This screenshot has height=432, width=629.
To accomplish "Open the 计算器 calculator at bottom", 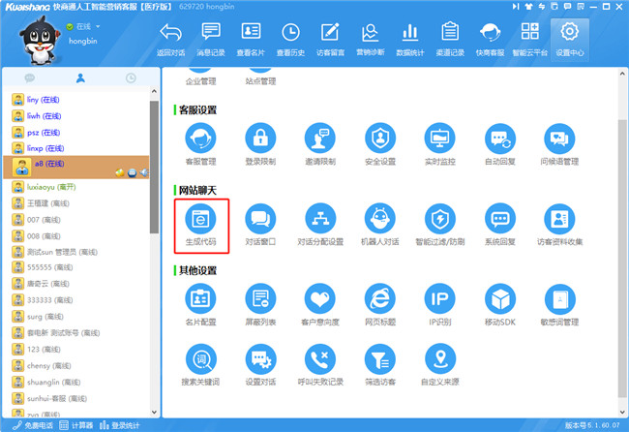I will pyautogui.click(x=82, y=425).
